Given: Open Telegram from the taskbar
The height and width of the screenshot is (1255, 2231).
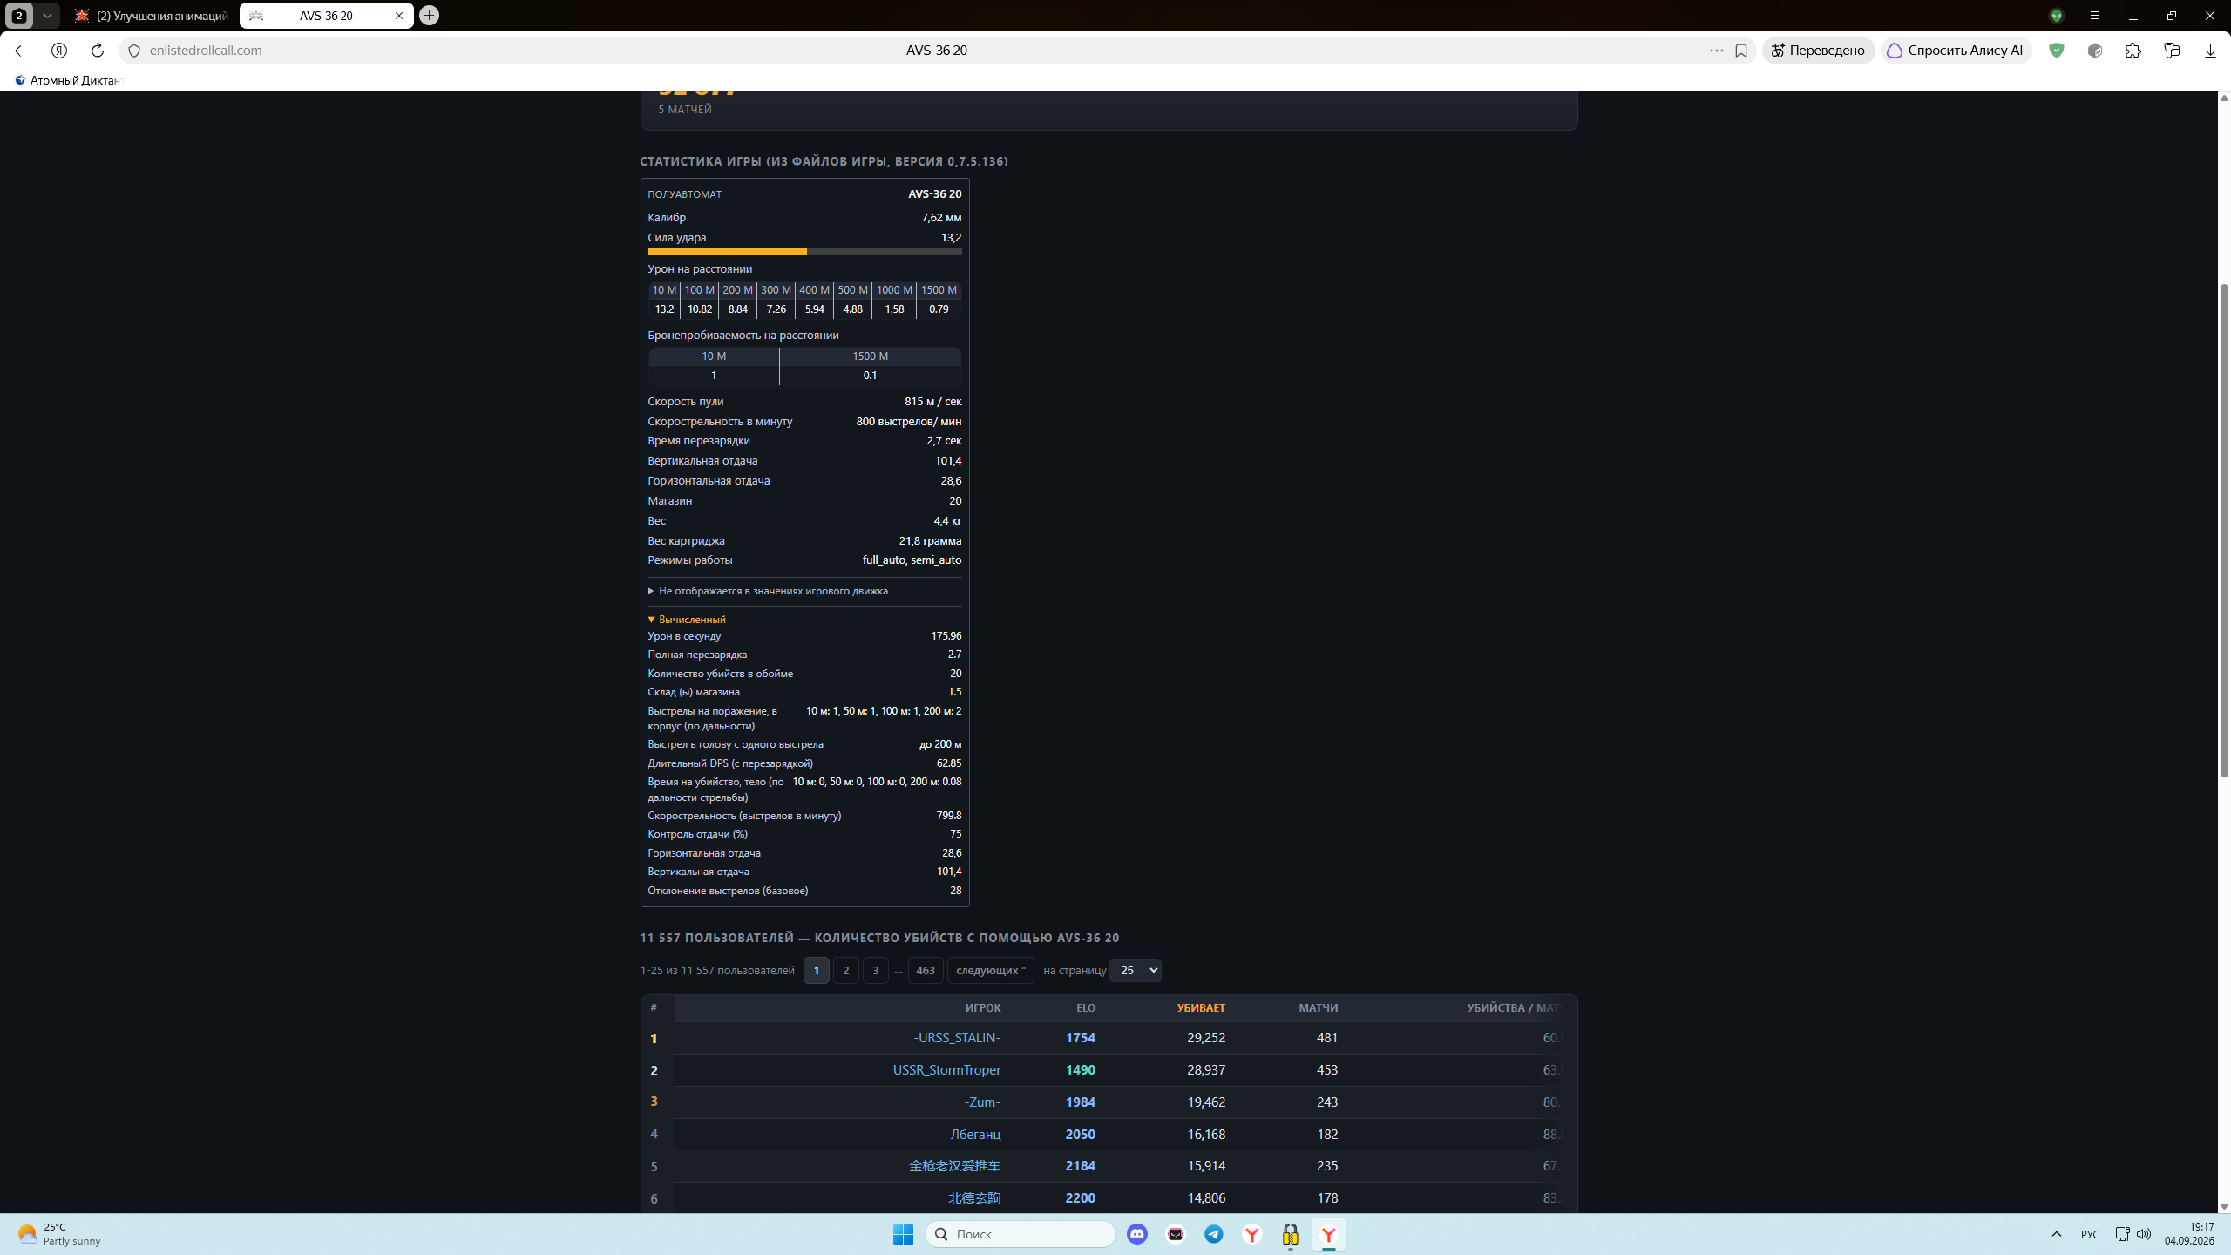Looking at the screenshot, I should [x=1214, y=1234].
